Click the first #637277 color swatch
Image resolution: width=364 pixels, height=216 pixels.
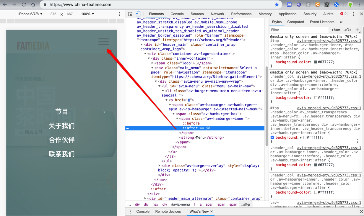(x=316, y=62)
